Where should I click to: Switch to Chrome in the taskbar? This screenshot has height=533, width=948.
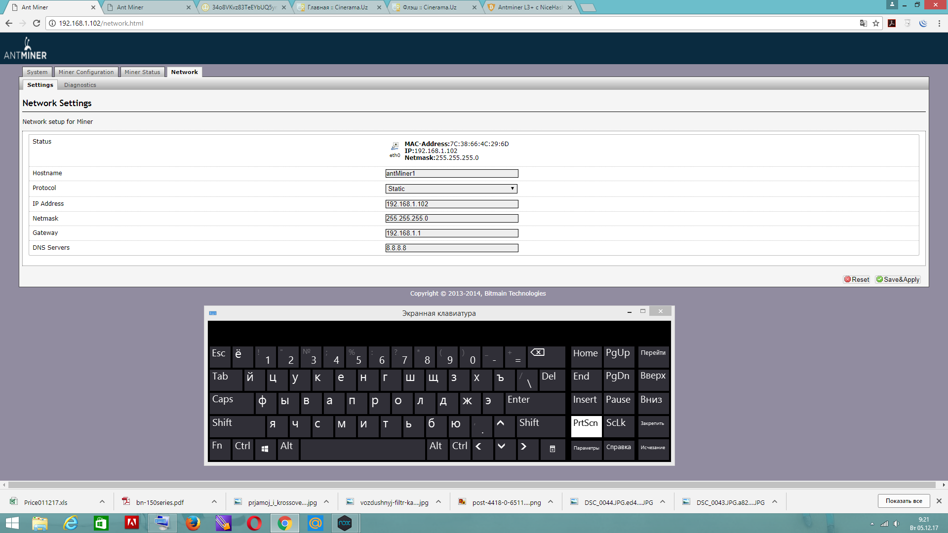(285, 523)
